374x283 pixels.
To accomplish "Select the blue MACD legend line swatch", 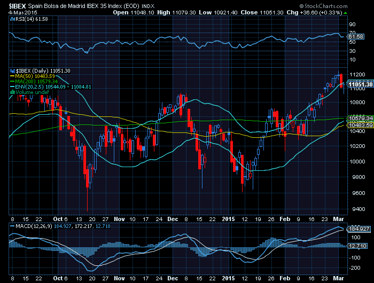I will [x=12, y=226].
